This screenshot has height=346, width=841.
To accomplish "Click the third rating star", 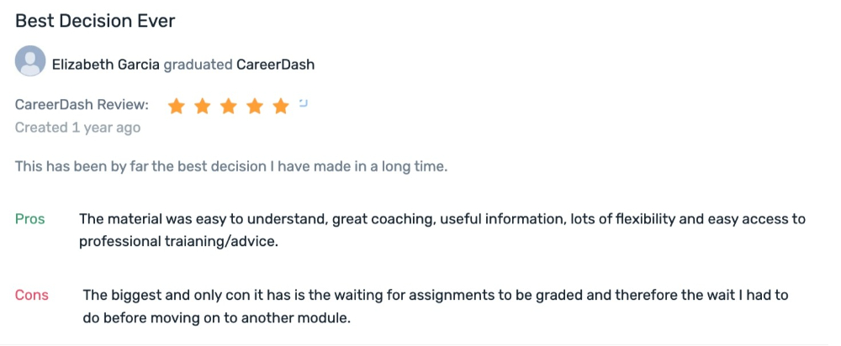I will point(229,106).
